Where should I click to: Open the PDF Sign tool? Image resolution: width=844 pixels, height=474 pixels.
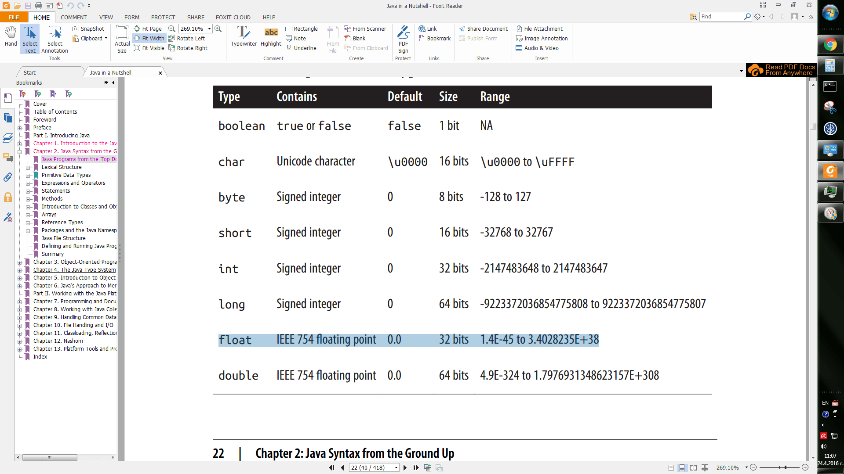(403, 39)
